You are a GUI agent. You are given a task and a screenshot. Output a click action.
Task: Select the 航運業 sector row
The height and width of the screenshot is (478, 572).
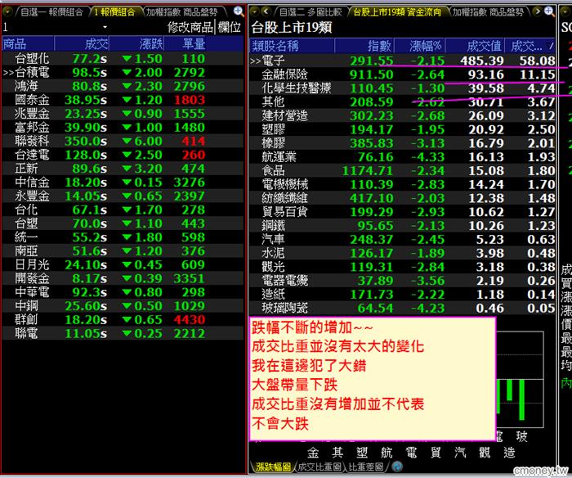(x=403, y=157)
